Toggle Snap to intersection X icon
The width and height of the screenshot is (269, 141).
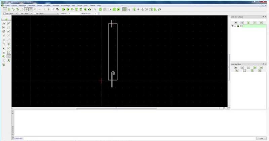coord(35,9)
